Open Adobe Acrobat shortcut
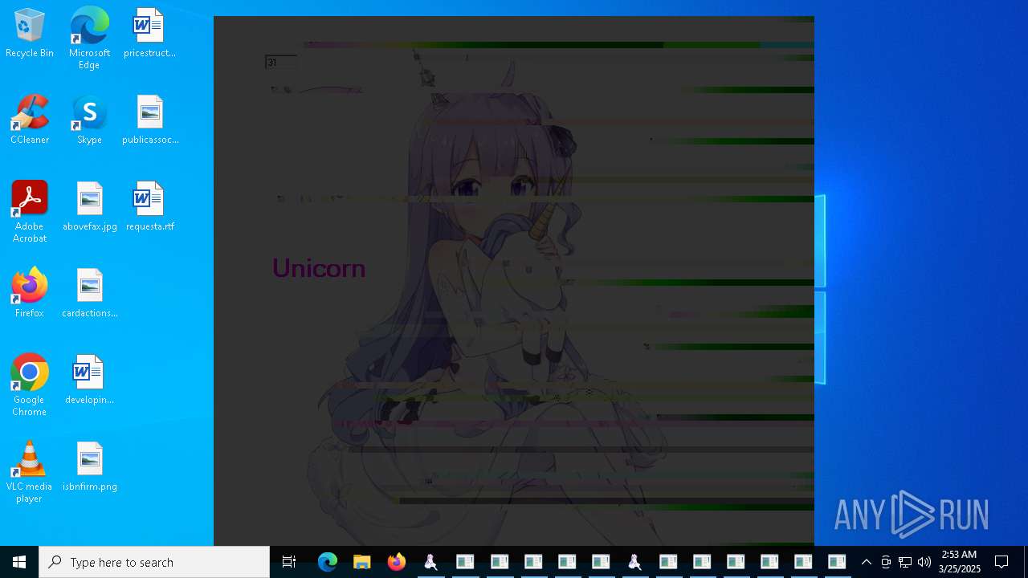Image resolution: width=1028 pixels, height=578 pixels. 30,213
